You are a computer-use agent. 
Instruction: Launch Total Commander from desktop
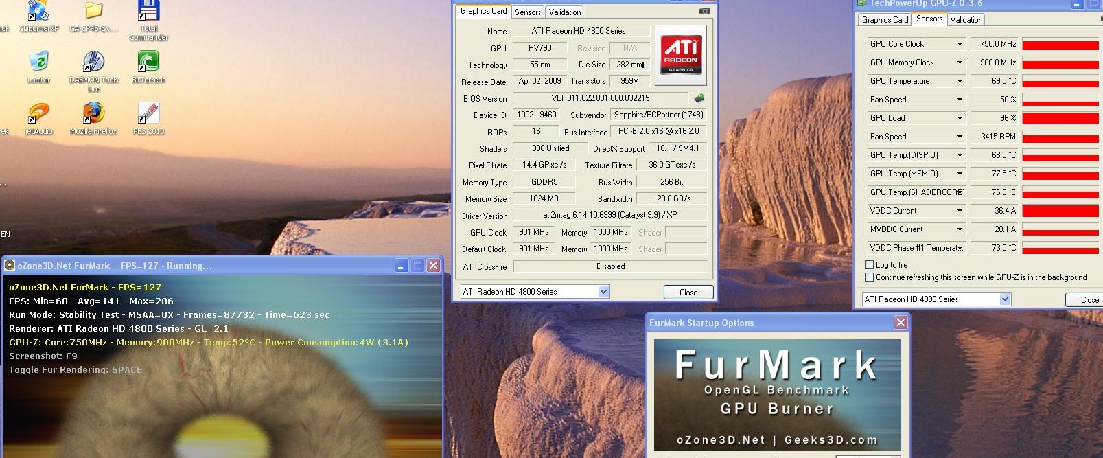(x=149, y=19)
